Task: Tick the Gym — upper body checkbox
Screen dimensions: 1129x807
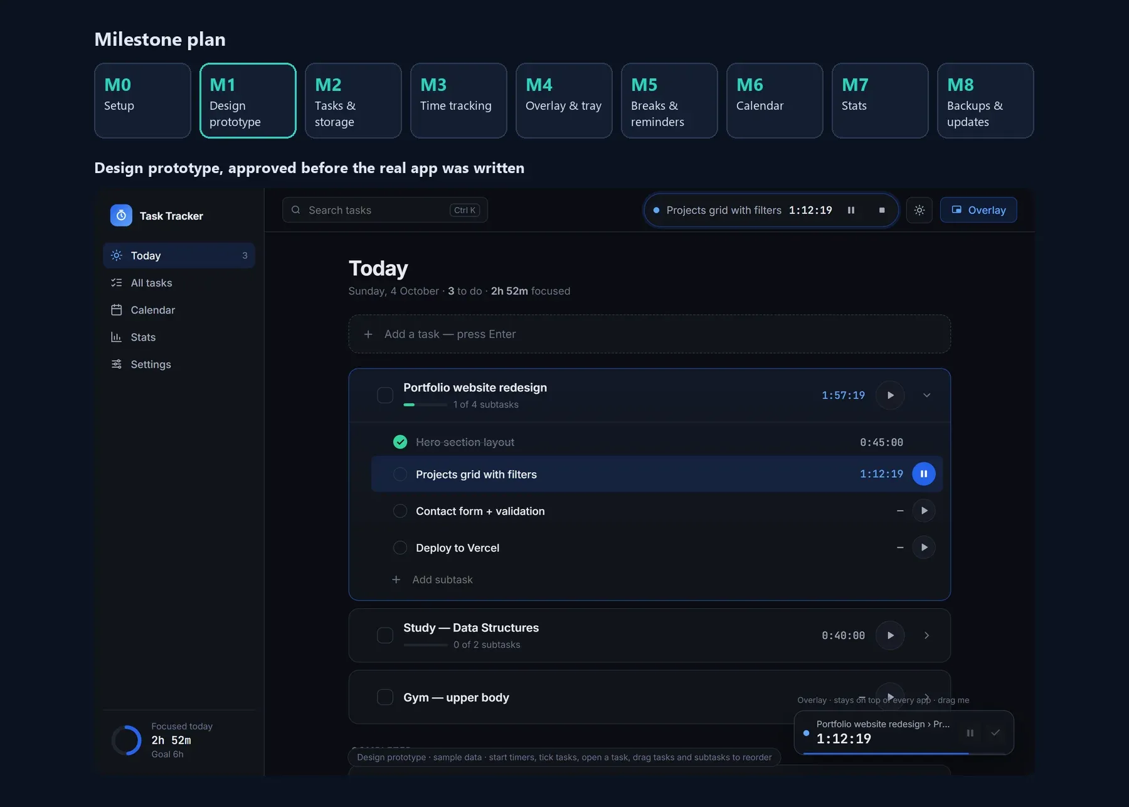Action: point(385,697)
